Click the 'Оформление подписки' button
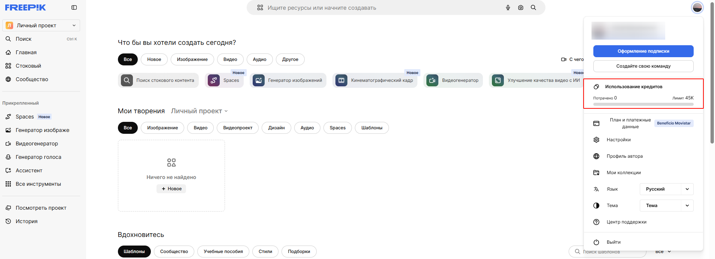The width and height of the screenshot is (715, 259). click(x=643, y=51)
